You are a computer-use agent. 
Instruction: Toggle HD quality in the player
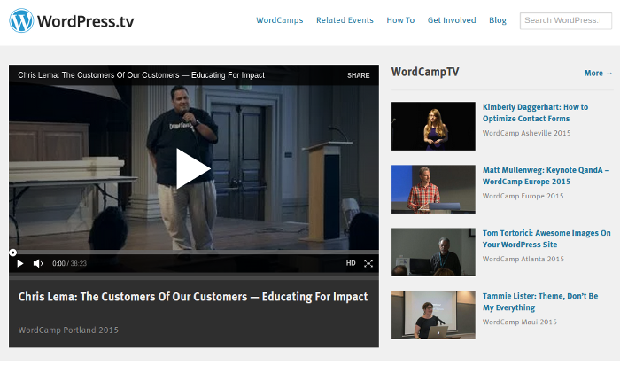[351, 263]
